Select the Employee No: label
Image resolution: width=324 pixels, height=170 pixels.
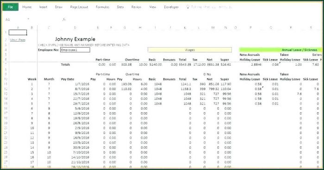coord(48,50)
